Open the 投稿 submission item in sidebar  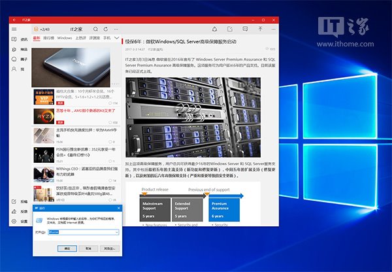20,201
